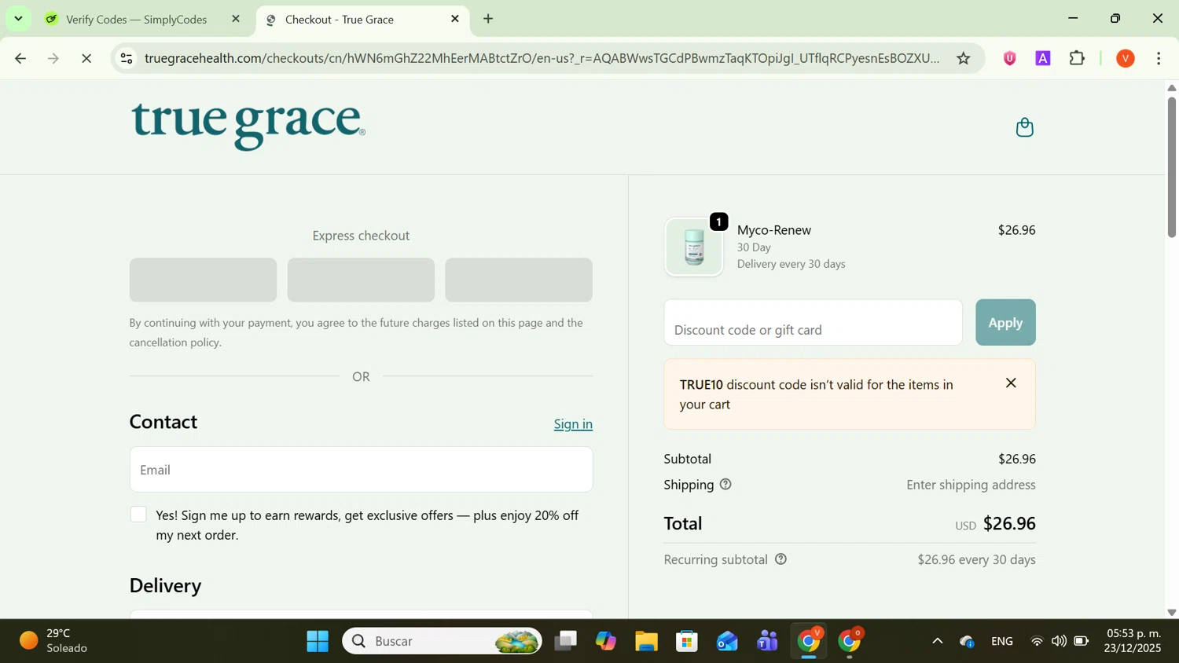Dismiss the TRUE10 invalid code message
Viewport: 1179px width, 663px height.
pos(1011,383)
